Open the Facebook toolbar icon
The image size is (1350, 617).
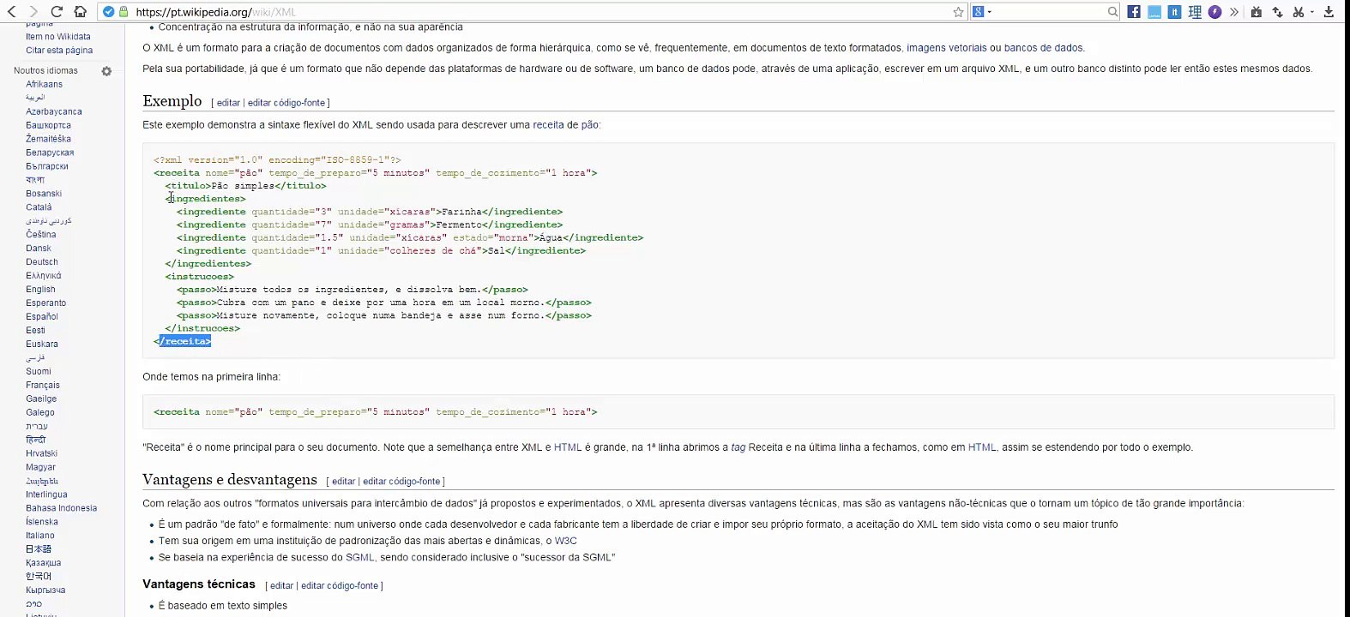pos(1134,12)
